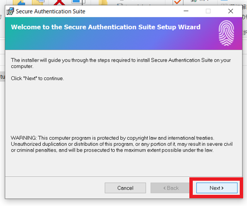This screenshot has width=247, height=206.
Task: Click the Copy to folder icon in ribbon
Action: click(x=38, y=2)
